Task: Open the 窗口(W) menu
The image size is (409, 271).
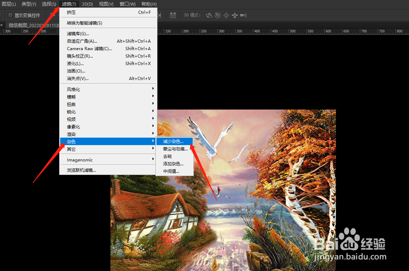Action: click(x=128, y=4)
